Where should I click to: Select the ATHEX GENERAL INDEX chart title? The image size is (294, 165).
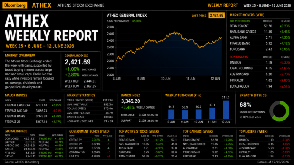(x=127, y=16)
